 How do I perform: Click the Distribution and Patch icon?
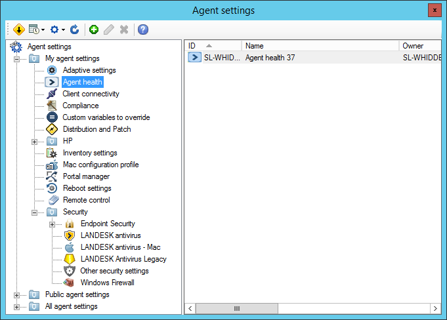pyautogui.click(x=52, y=129)
